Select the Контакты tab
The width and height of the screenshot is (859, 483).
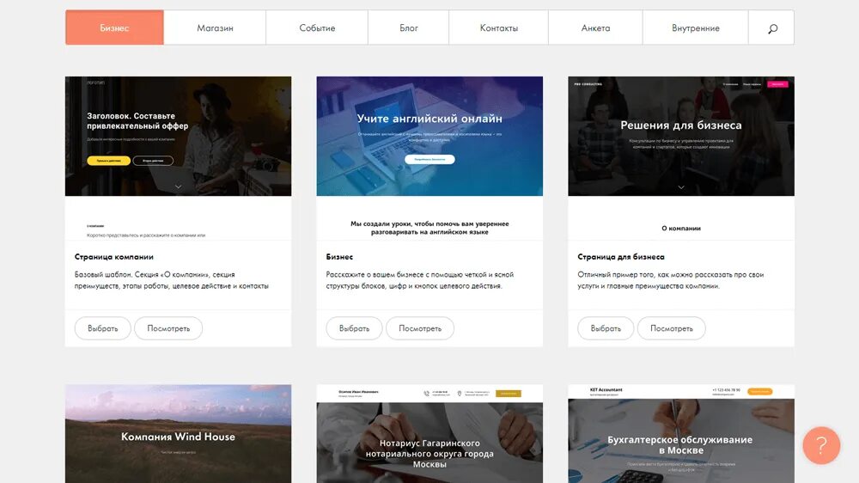tap(498, 28)
